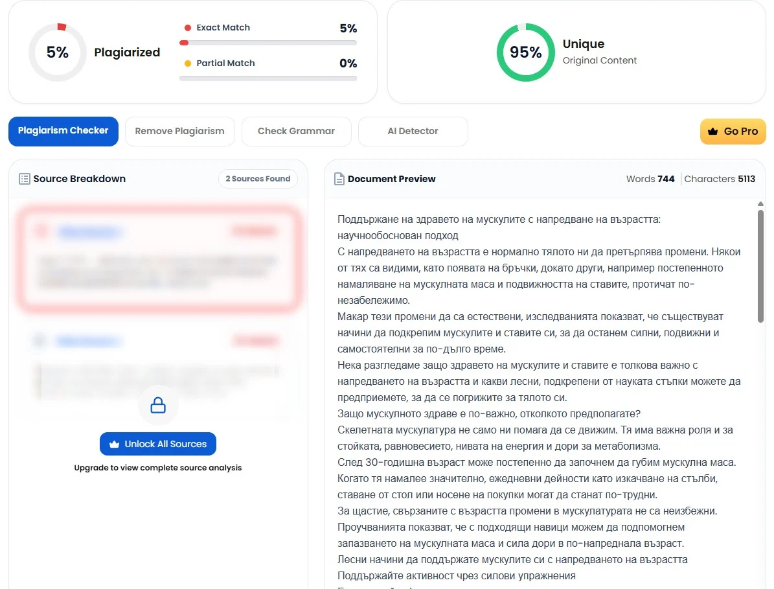Click the line starting 'Защо мускулното здраве'
This screenshot has height=589, width=774.
click(x=488, y=414)
